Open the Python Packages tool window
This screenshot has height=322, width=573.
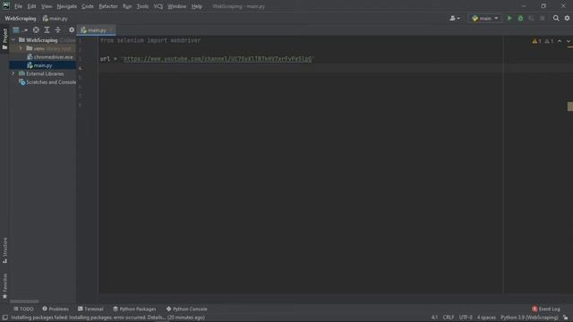tap(134, 309)
